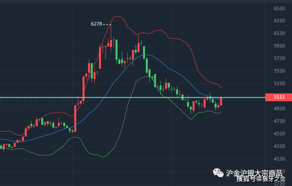Viewport: 292px width, 186px height.
Task: Click the 5930 price axis label
Action: (x=279, y=46)
